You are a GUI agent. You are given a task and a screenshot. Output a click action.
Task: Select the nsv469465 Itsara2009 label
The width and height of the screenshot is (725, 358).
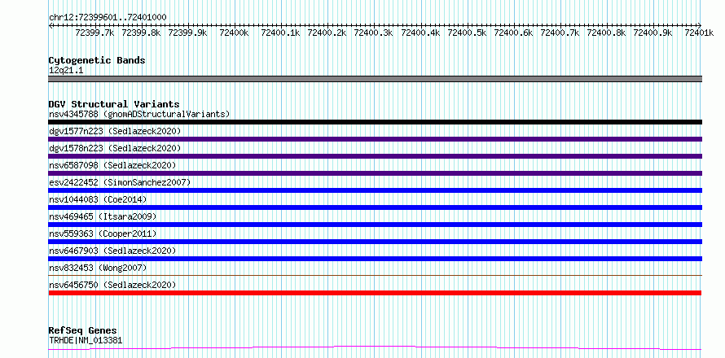point(103,216)
